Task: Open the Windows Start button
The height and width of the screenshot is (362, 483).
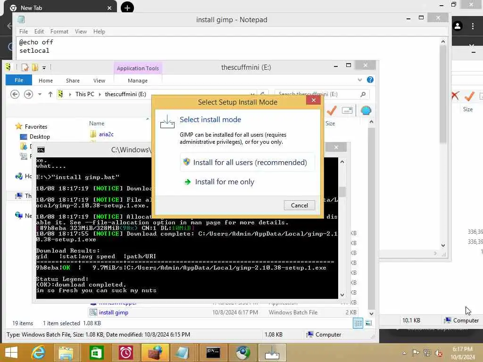Action: coord(11,353)
